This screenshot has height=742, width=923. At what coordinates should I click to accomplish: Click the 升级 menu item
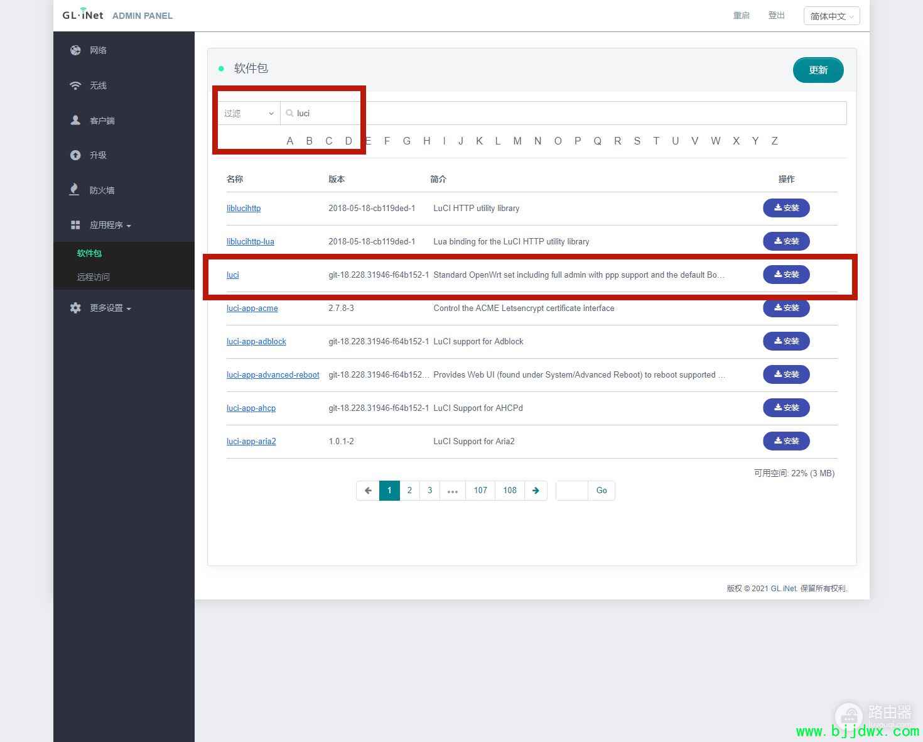(x=98, y=155)
